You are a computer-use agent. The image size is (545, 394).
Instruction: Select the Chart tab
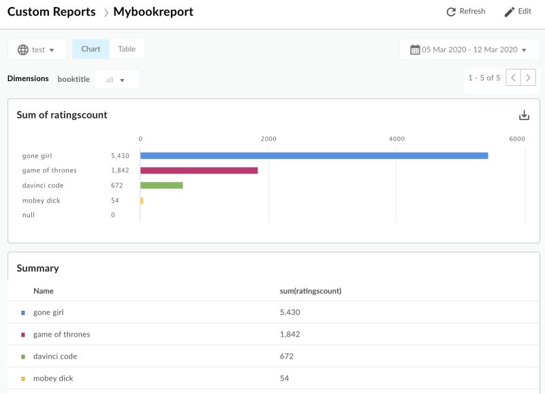point(91,49)
